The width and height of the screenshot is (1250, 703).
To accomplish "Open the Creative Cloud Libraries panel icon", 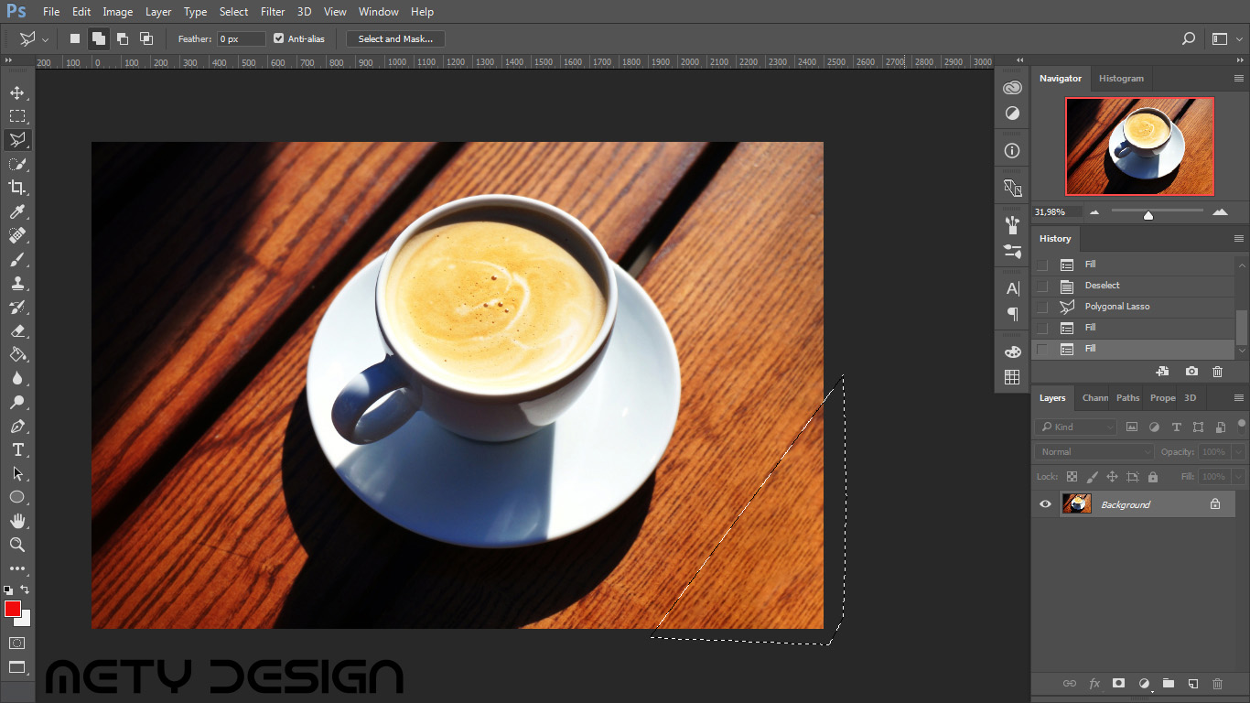I will tap(1012, 88).
